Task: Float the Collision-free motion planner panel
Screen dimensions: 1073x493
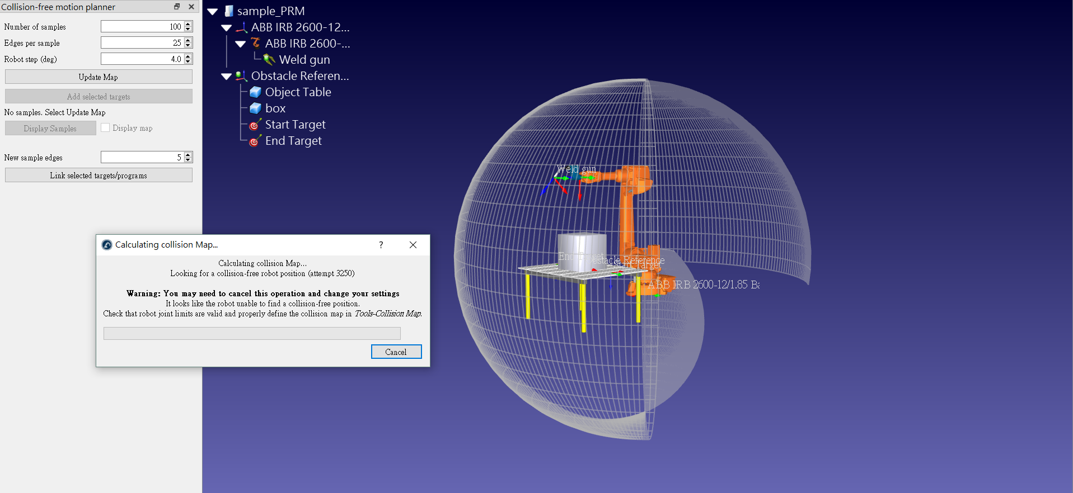Action: tap(177, 7)
